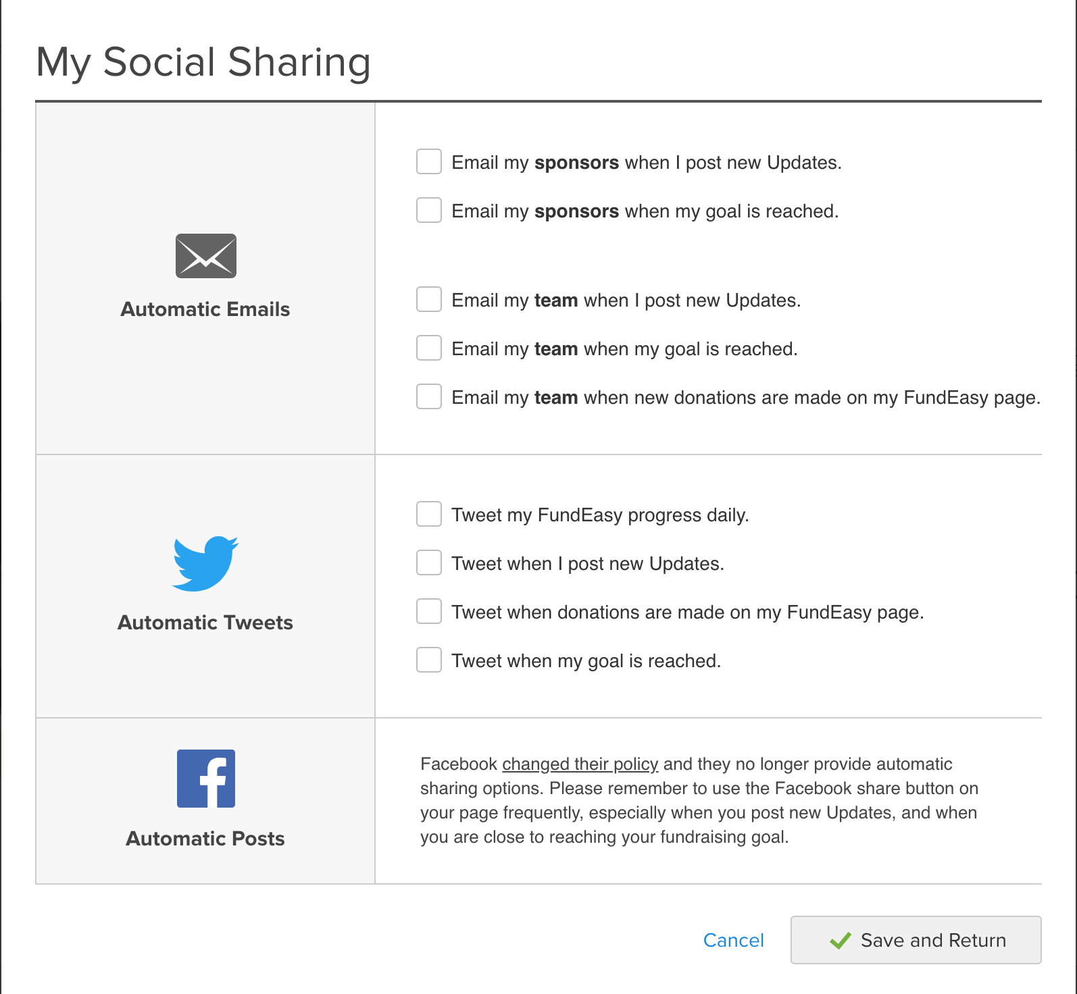Open the Facebook 'changed their policy' link
Screen dimensions: 1077x994
[x=580, y=764]
